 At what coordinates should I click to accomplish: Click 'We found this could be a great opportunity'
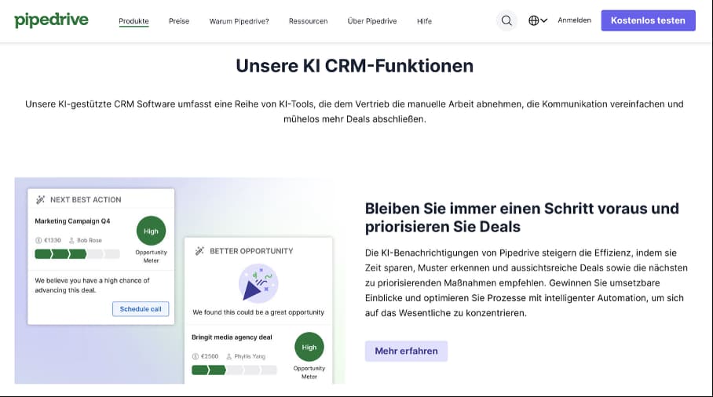point(258,312)
